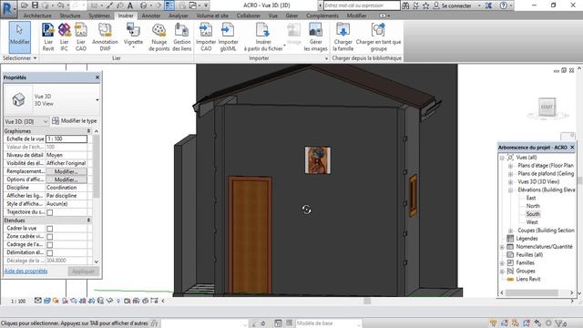Expand Plans de plafond tree node
Image resolution: width=583 pixels, height=328 pixels.
[x=510, y=174]
